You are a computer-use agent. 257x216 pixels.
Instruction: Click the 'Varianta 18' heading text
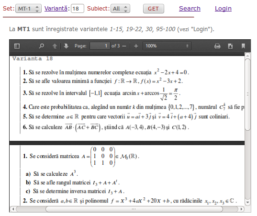tap(33, 58)
